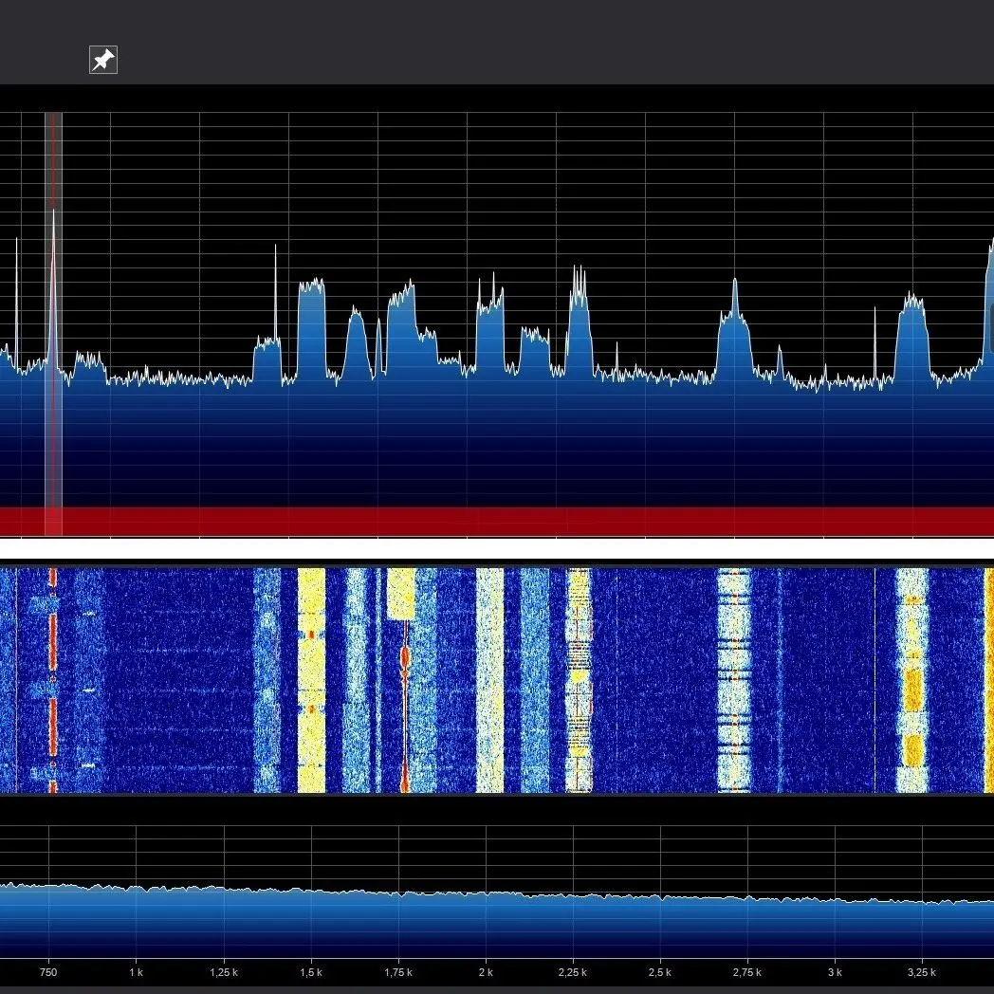This screenshot has width=994, height=994.
Task: Click the '2,5 k' frequency axis label
Action: (660, 972)
